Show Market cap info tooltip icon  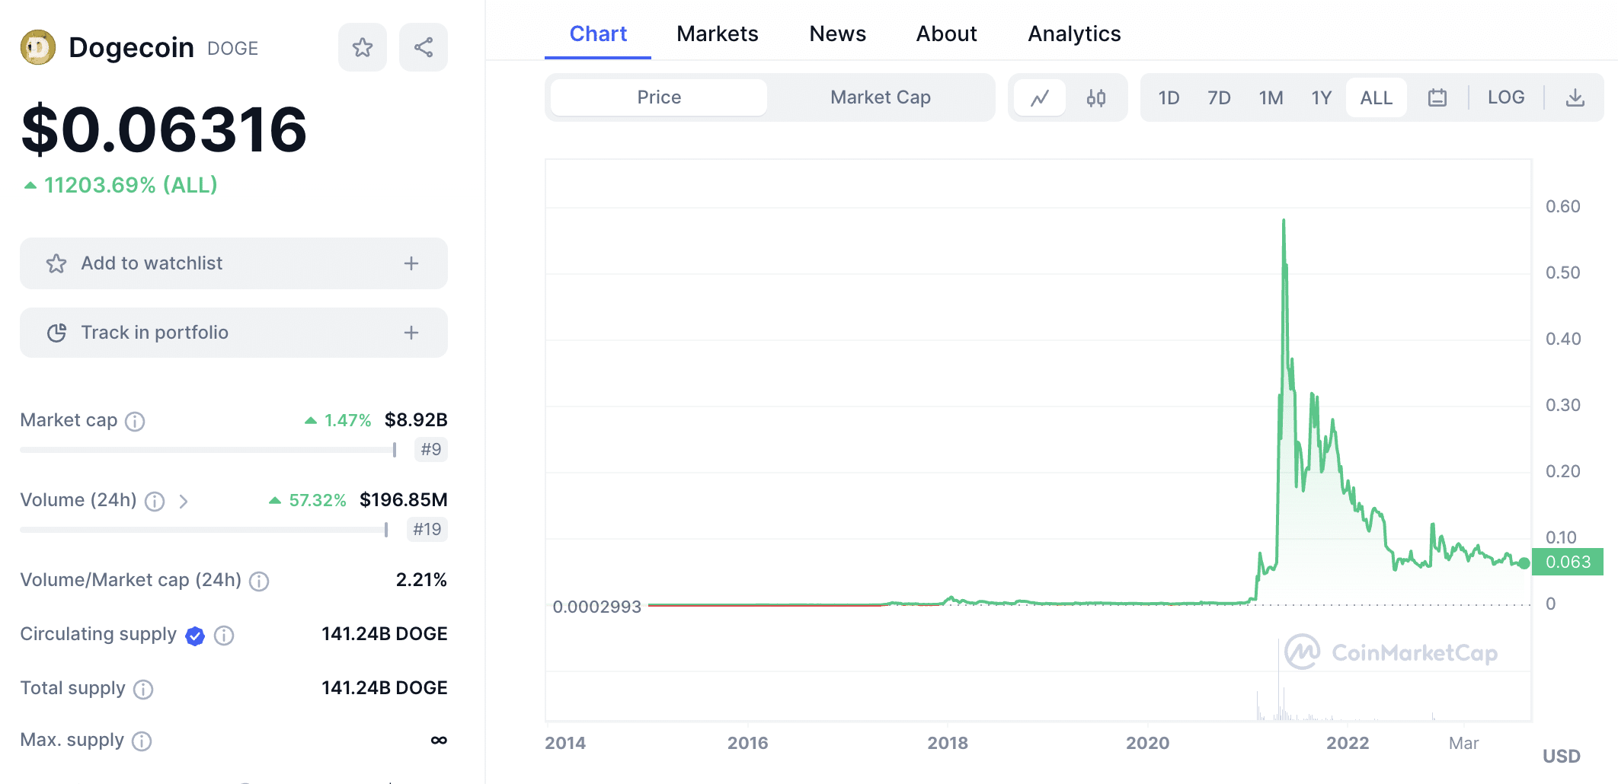pos(135,421)
